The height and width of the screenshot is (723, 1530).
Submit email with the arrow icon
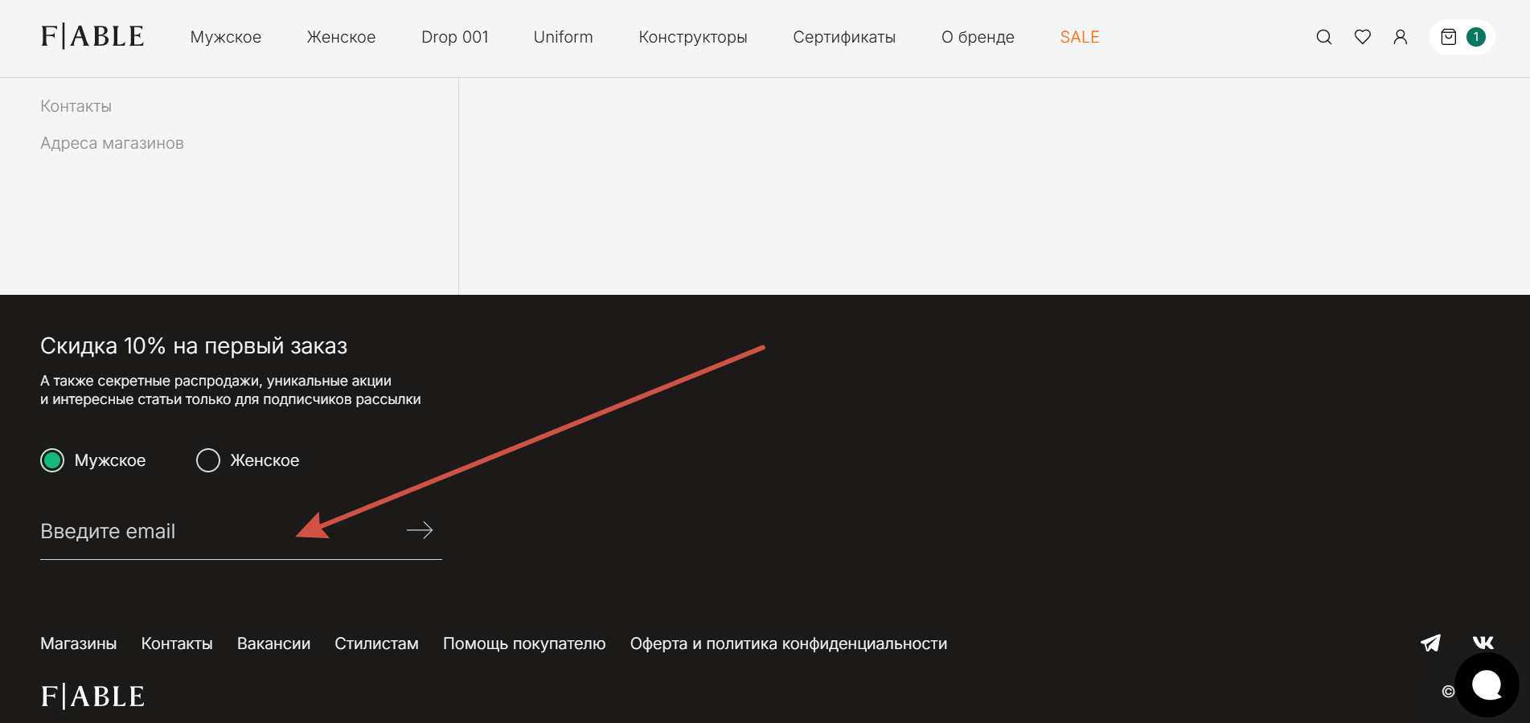[420, 530]
